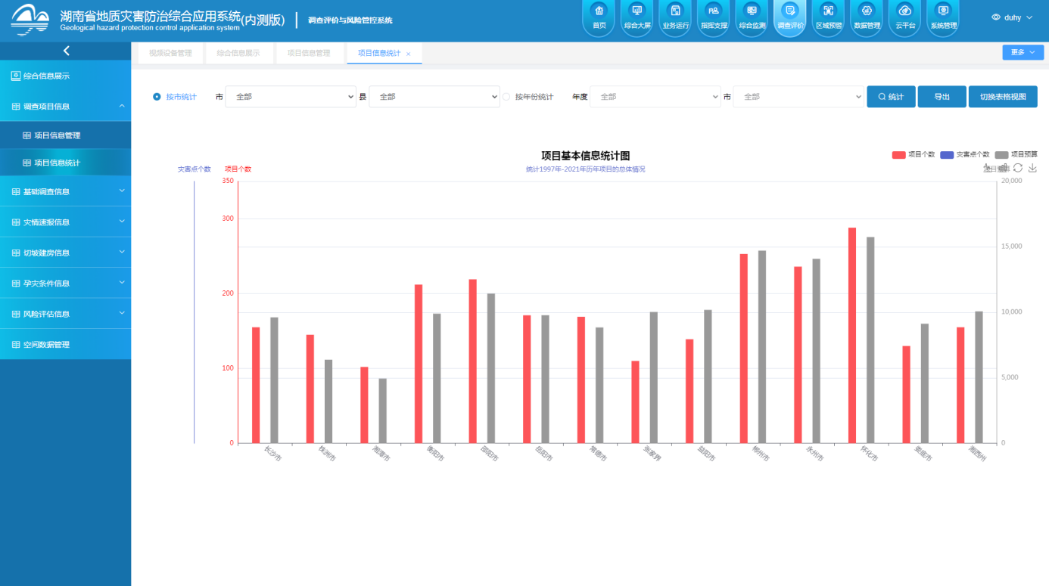Screen dimensions: 1049x586
Task: Click red 项目个数 legend swatch
Action: tap(898, 154)
